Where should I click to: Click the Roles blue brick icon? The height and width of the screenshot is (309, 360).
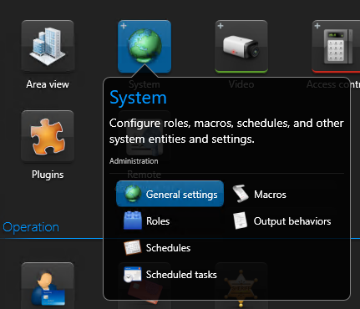133,220
